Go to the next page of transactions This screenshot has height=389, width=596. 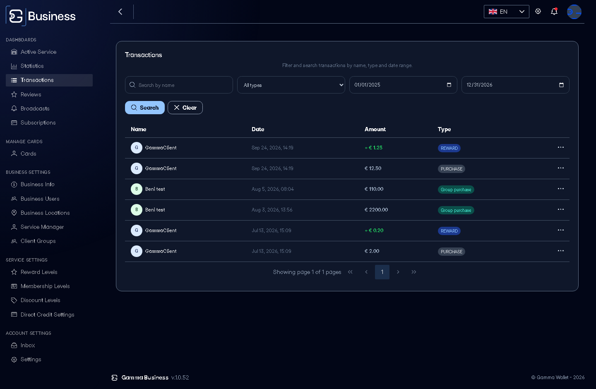[398, 272]
